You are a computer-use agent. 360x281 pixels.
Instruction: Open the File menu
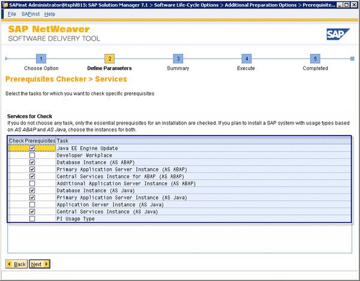coord(11,14)
